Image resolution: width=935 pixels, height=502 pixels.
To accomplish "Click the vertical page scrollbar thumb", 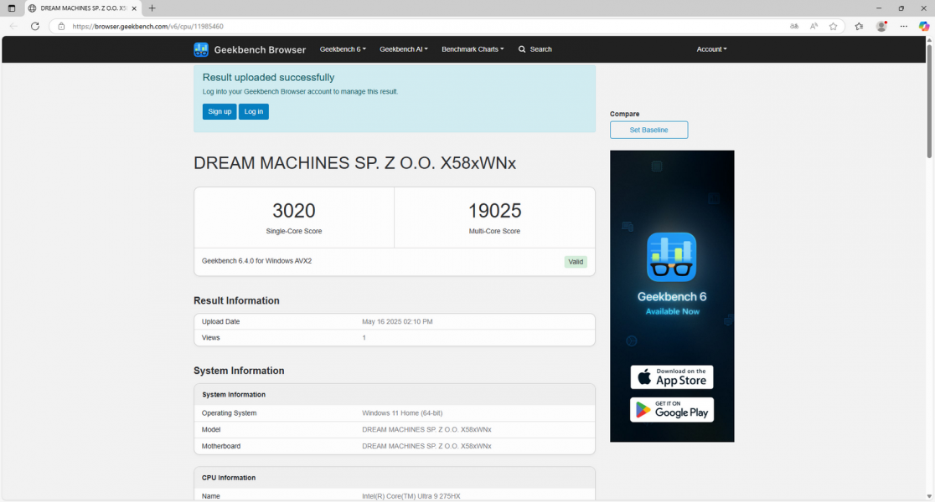I will coord(929,101).
